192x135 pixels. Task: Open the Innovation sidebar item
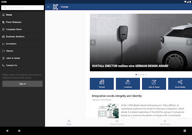22,44
